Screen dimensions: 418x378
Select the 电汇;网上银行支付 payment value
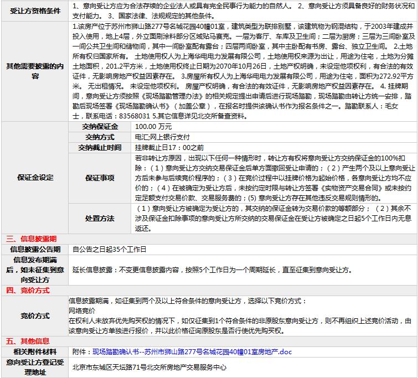162,137
